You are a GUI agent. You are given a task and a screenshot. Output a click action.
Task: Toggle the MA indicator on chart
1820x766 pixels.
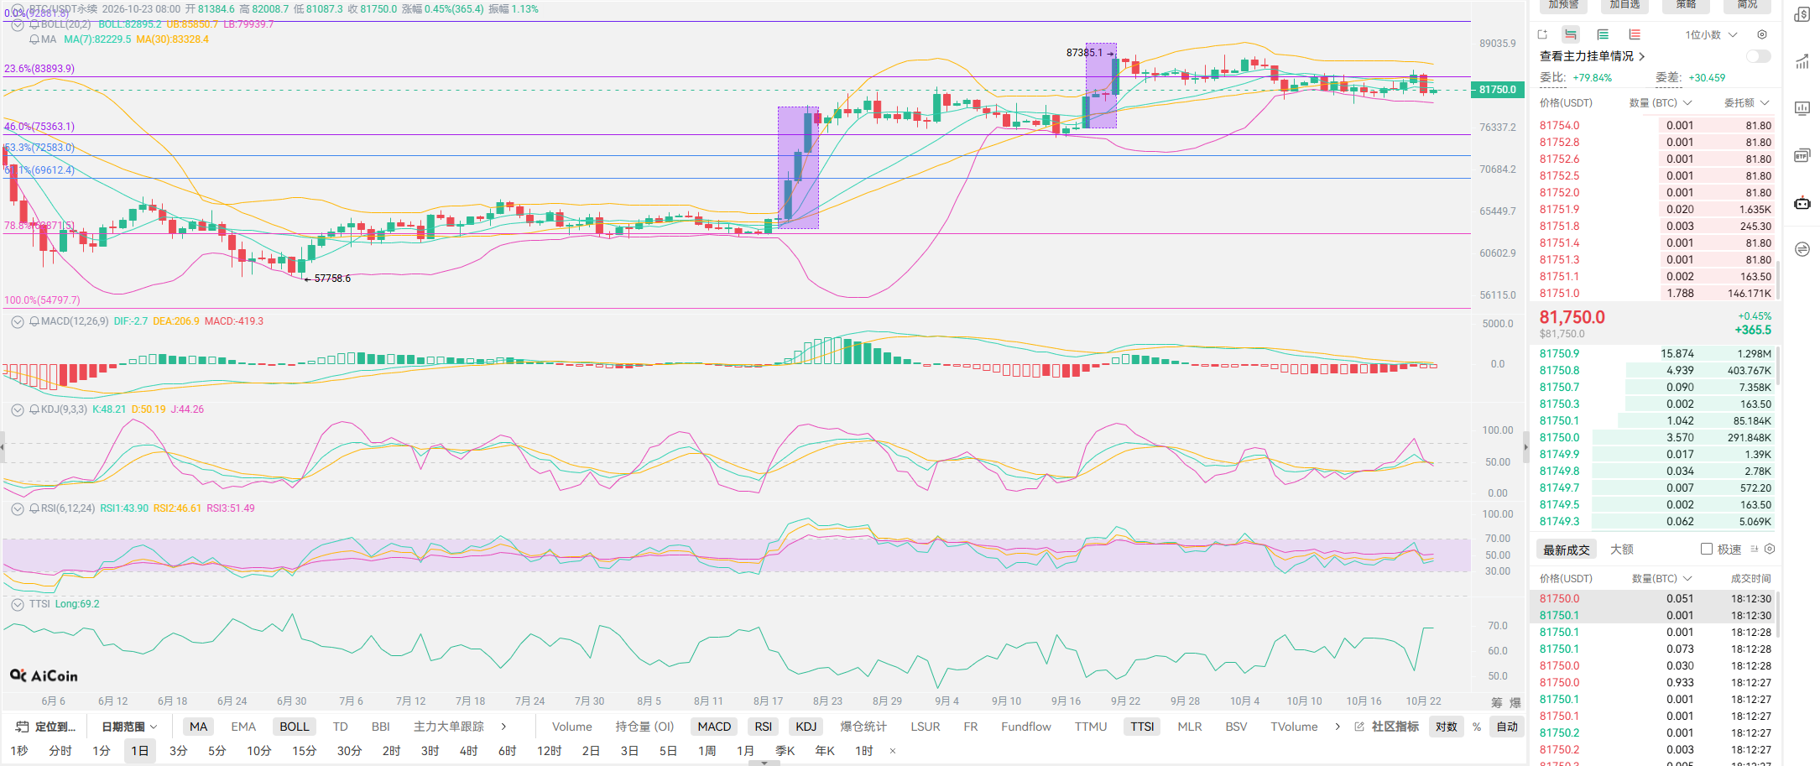(198, 727)
